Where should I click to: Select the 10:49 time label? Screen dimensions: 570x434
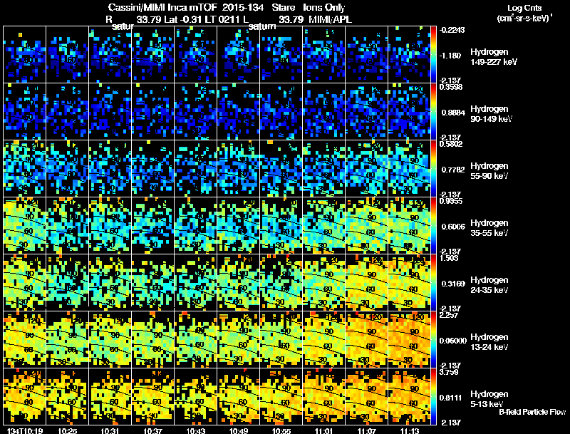pyautogui.click(x=239, y=430)
